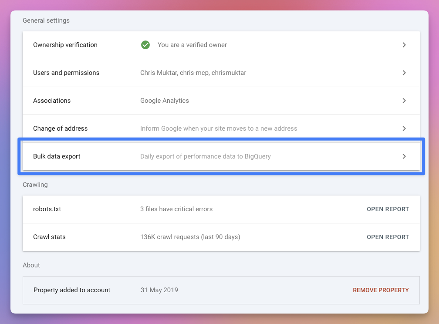This screenshot has width=439, height=324.
Task: Click the Google Analytics association text
Action: coord(164,101)
